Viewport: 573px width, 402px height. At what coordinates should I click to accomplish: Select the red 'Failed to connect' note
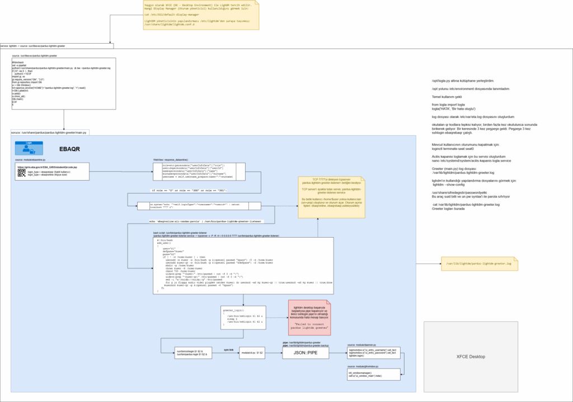[309, 318]
